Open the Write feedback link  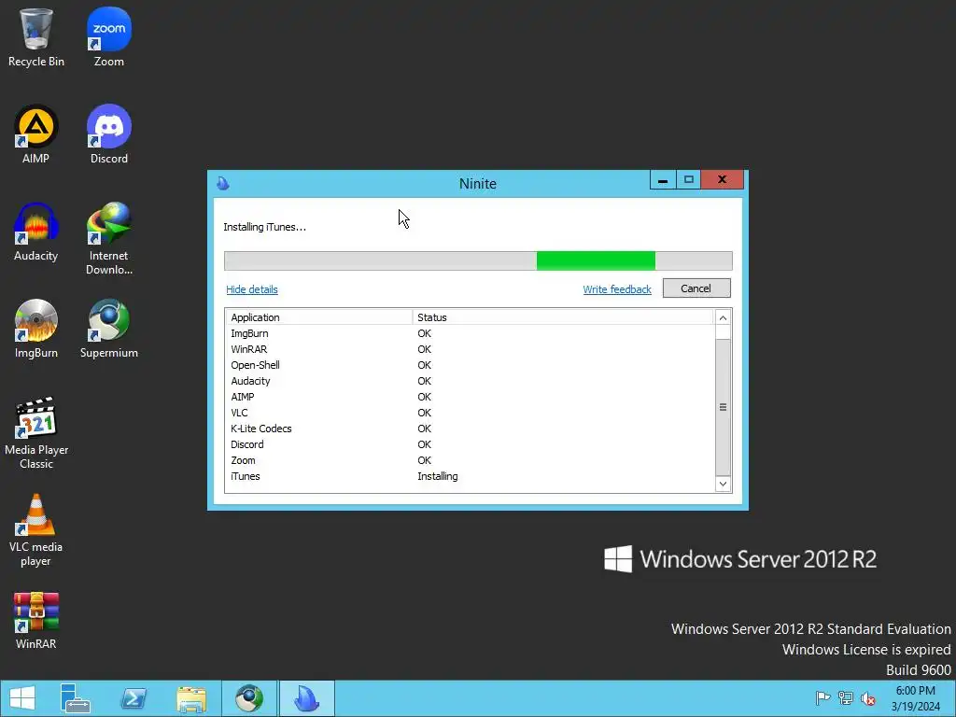click(x=617, y=289)
